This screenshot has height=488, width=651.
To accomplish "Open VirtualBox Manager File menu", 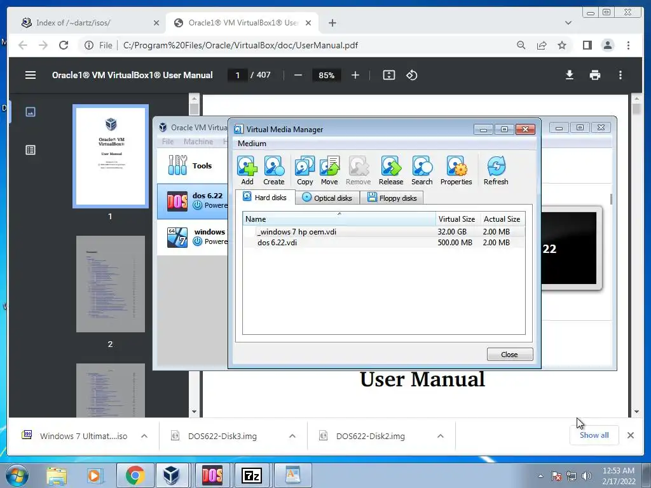I will pos(168,142).
